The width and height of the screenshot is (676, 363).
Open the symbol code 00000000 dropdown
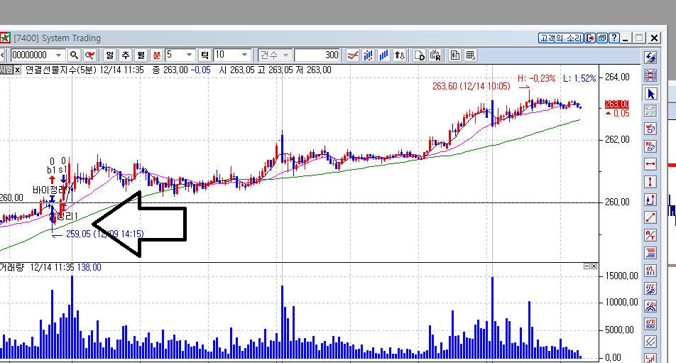point(58,55)
